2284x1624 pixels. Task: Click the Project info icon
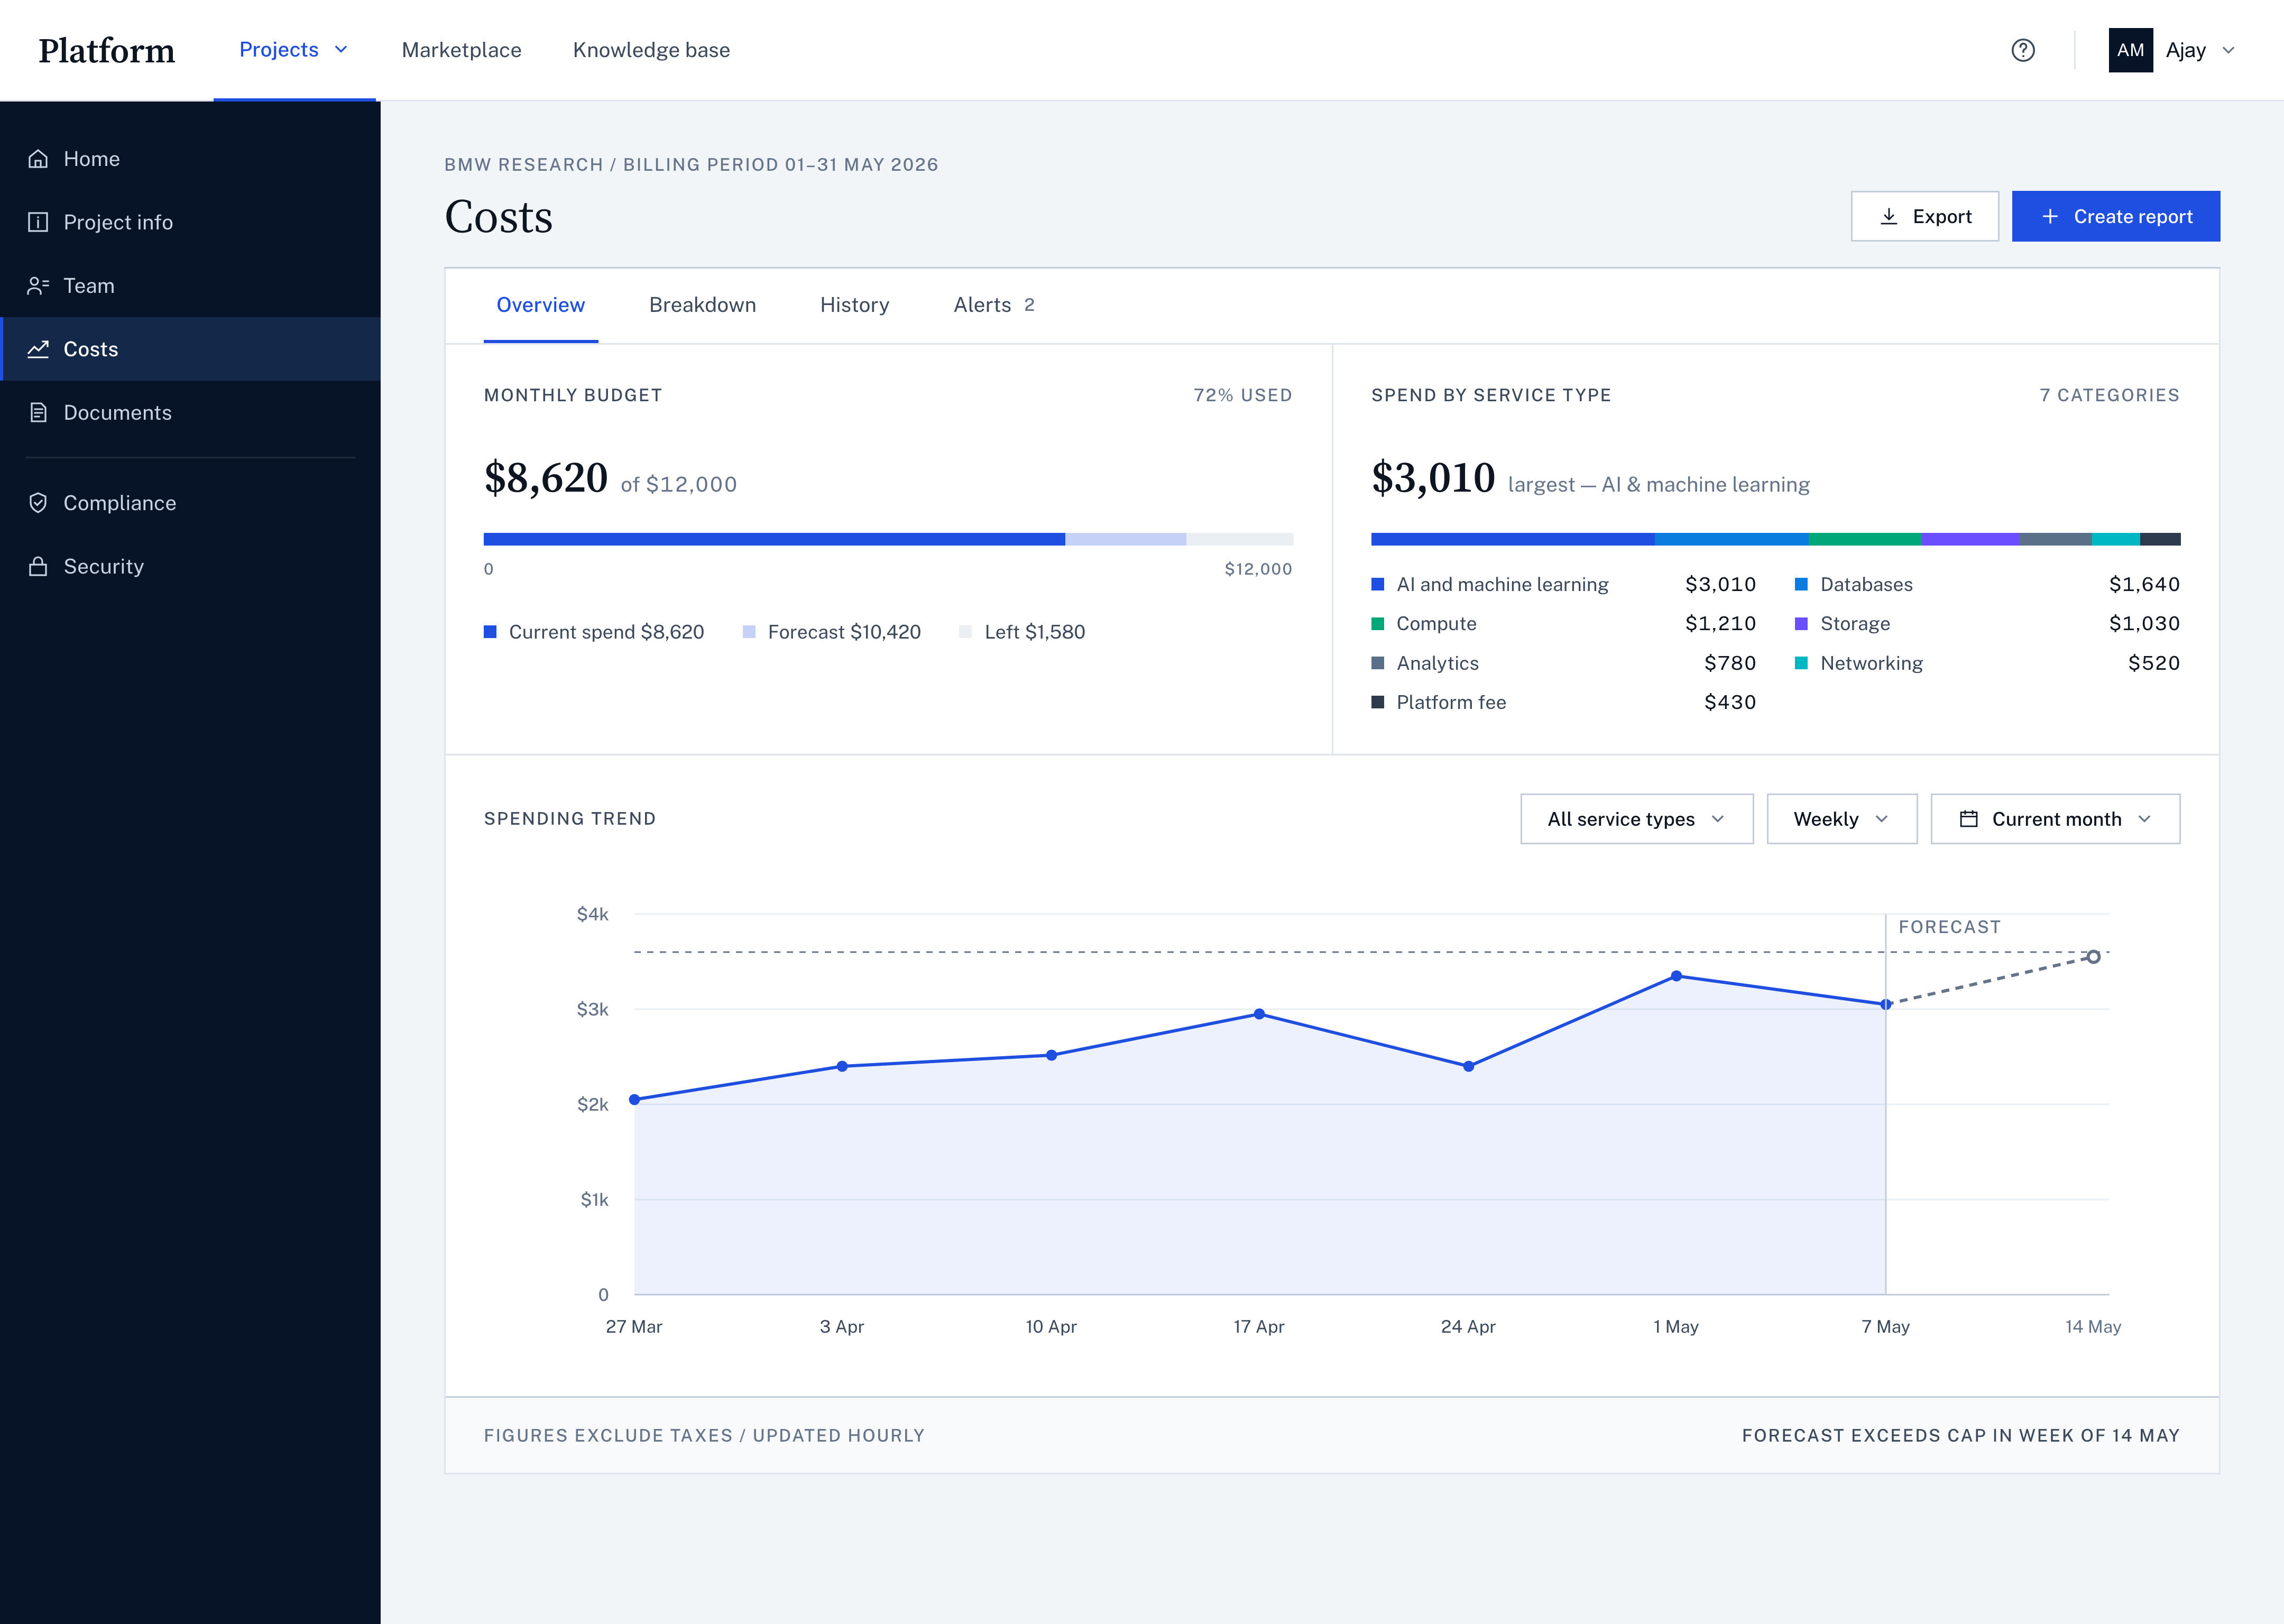click(x=38, y=222)
